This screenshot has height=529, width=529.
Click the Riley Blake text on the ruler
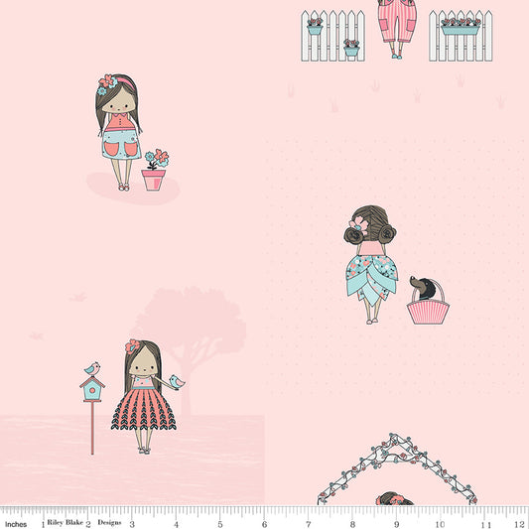tap(65, 522)
